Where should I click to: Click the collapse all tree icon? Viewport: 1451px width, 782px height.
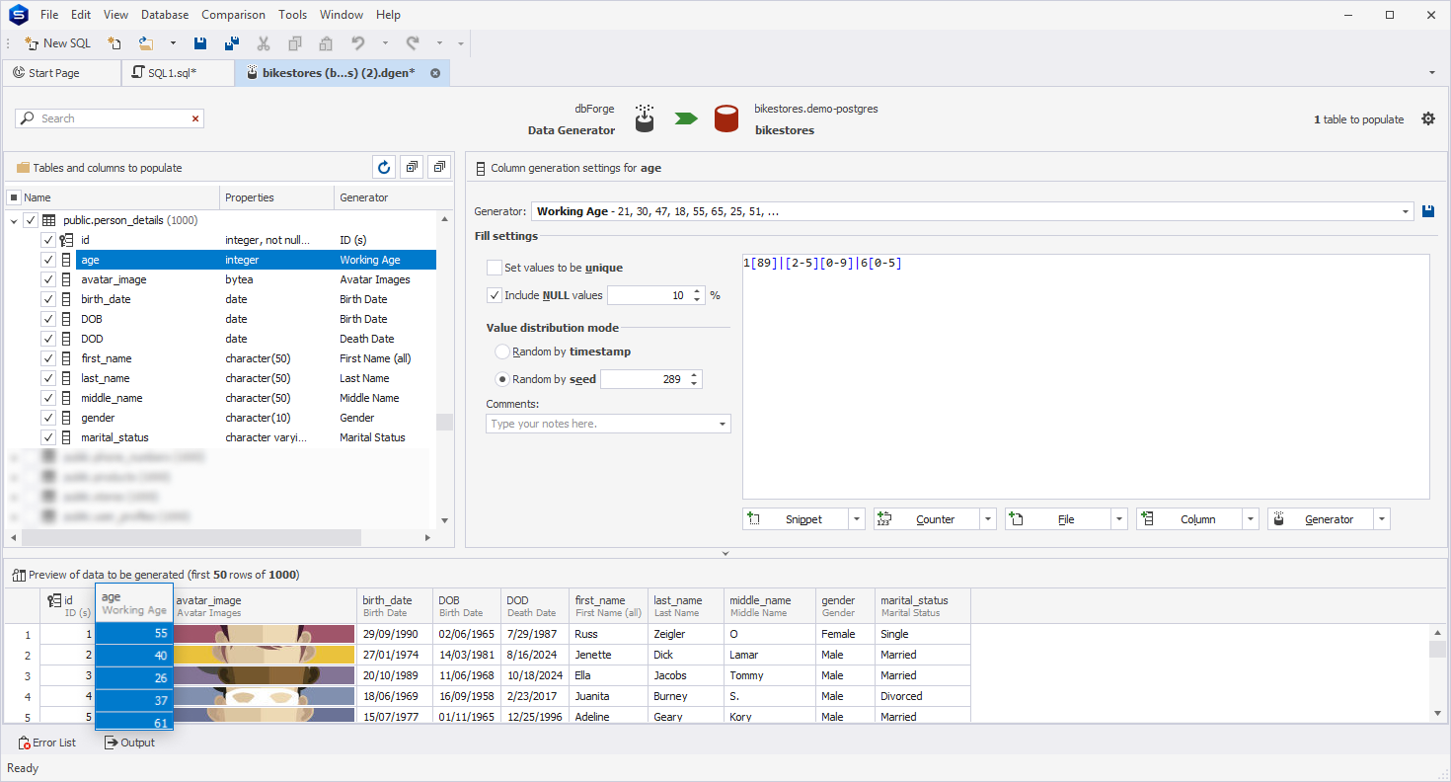coord(440,167)
